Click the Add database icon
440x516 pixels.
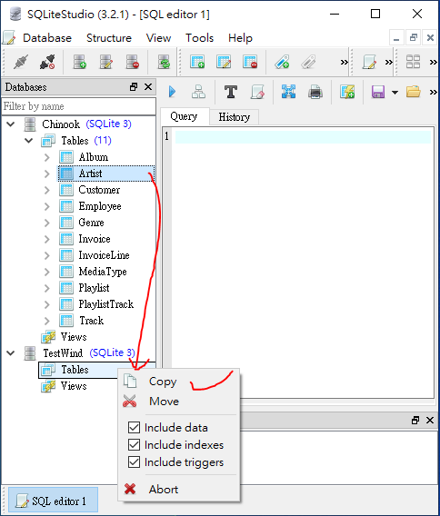79,62
